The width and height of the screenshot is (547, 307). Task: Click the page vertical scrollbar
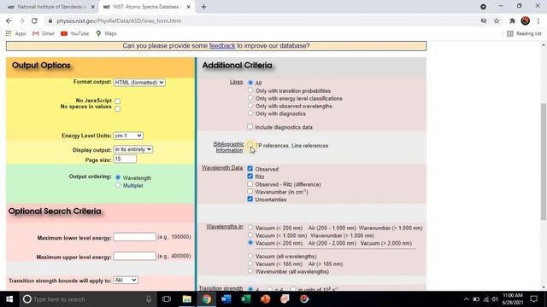click(x=544, y=161)
